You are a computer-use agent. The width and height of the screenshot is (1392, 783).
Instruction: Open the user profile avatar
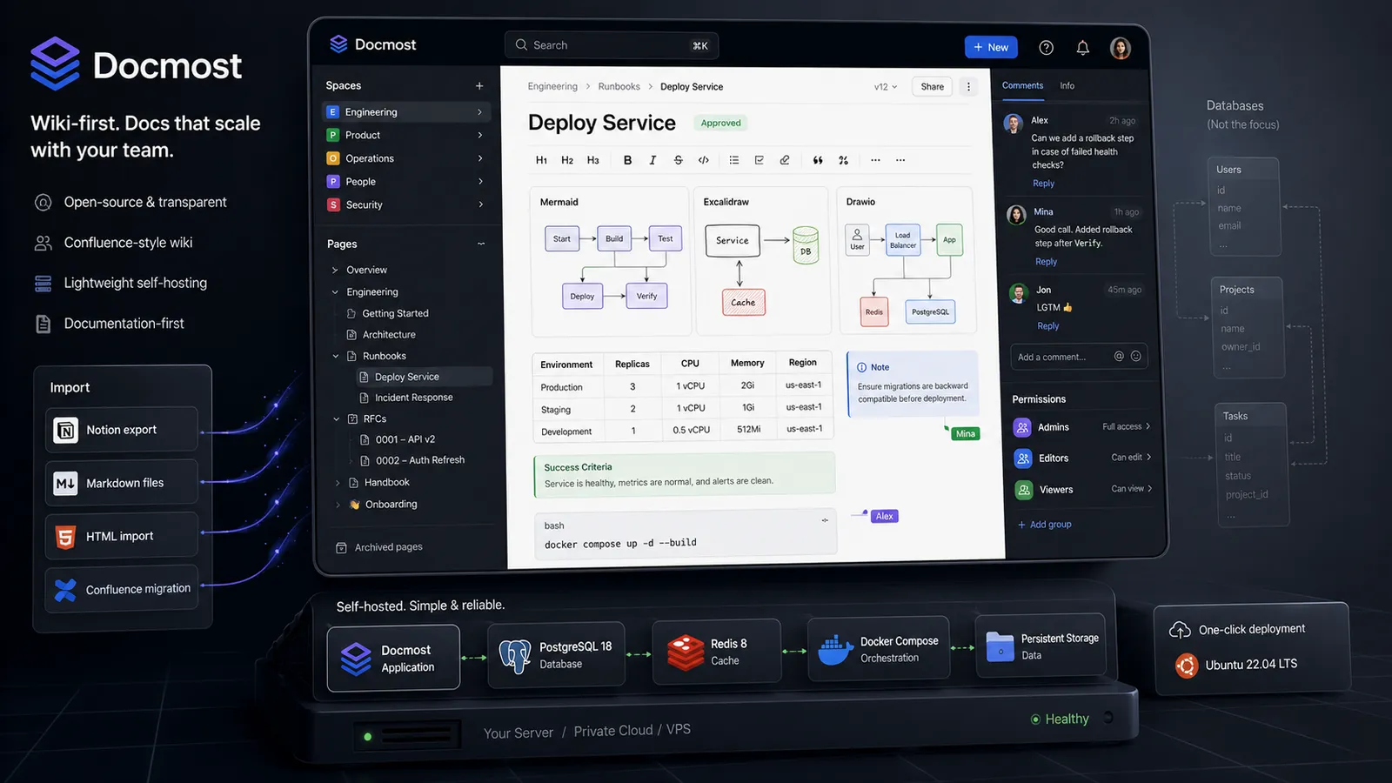(1121, 48)
